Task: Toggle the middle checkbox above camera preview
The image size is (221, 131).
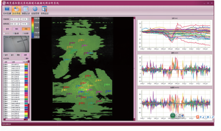Action: [x=14, y=33]
